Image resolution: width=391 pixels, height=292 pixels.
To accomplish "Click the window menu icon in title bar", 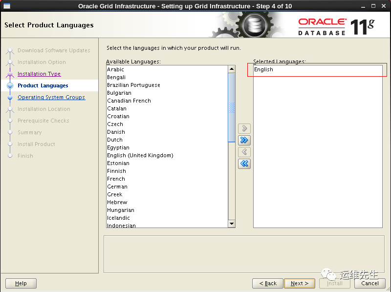I will pyautogui.click(x=6, y=6).
